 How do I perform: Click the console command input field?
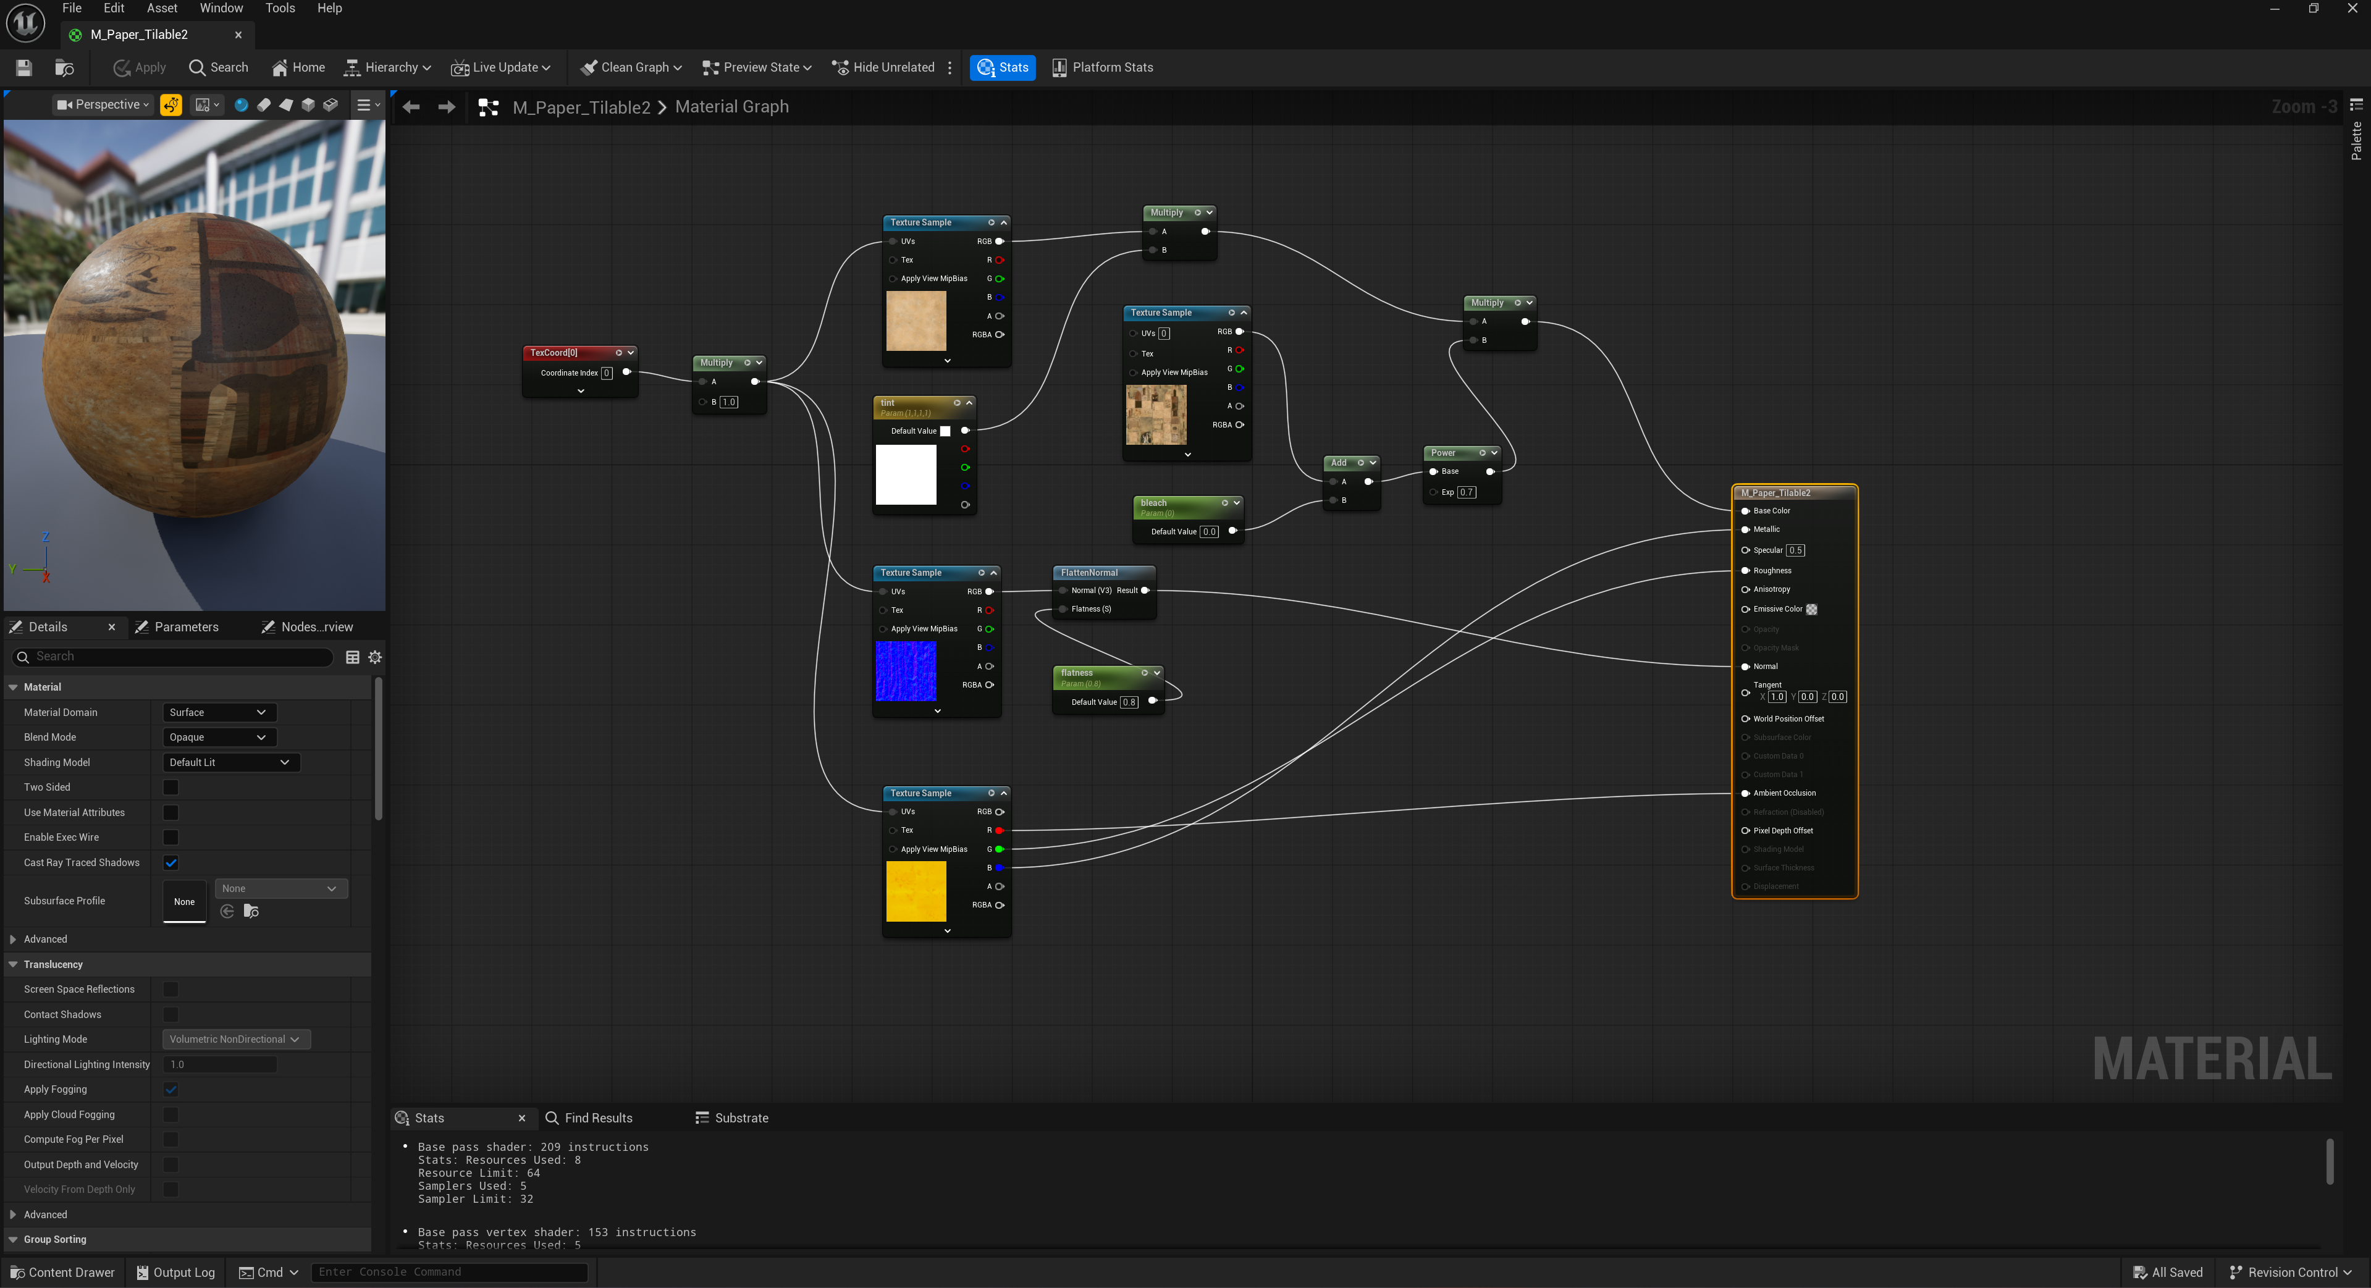(x=449, y=1273)
